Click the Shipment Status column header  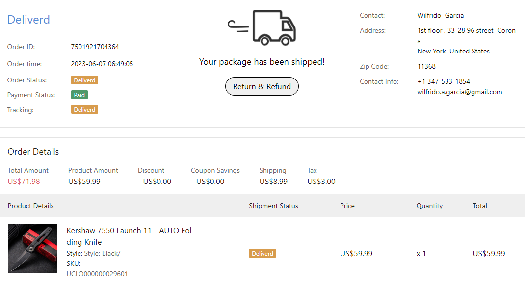pyautogui.click(x=273, y=206)
